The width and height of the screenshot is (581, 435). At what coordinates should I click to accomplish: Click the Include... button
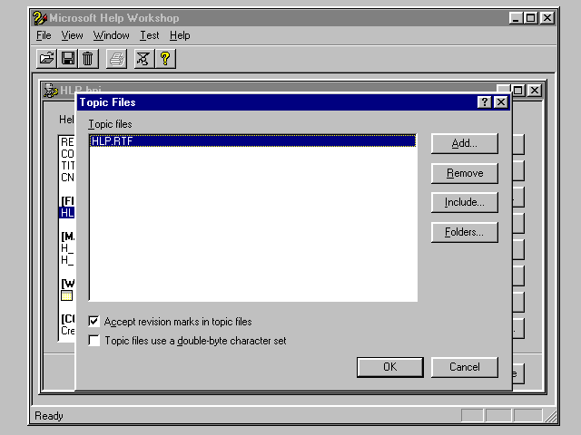(x=464, y=202)
